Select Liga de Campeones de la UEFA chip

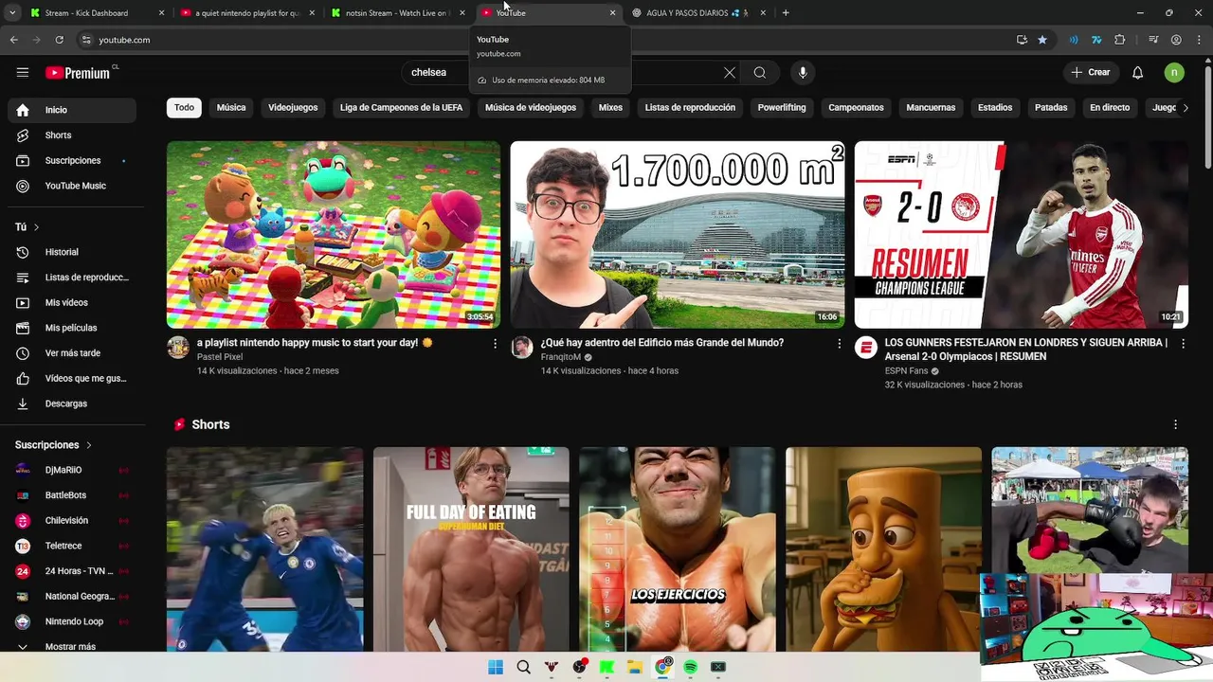click(x=401, y=108)
